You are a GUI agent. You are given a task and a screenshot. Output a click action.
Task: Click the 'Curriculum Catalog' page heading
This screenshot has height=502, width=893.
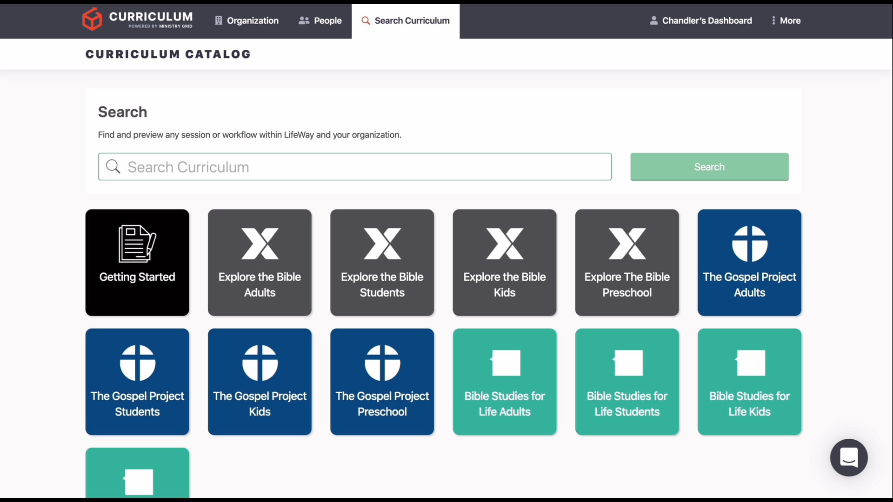click(168, 54)
